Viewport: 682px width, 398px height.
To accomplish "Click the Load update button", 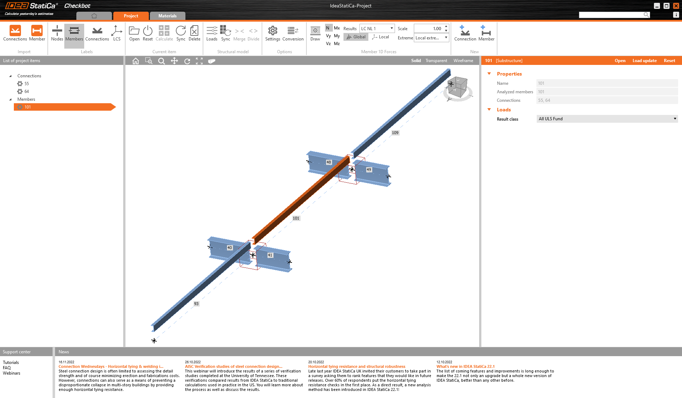I will [644, 61].
